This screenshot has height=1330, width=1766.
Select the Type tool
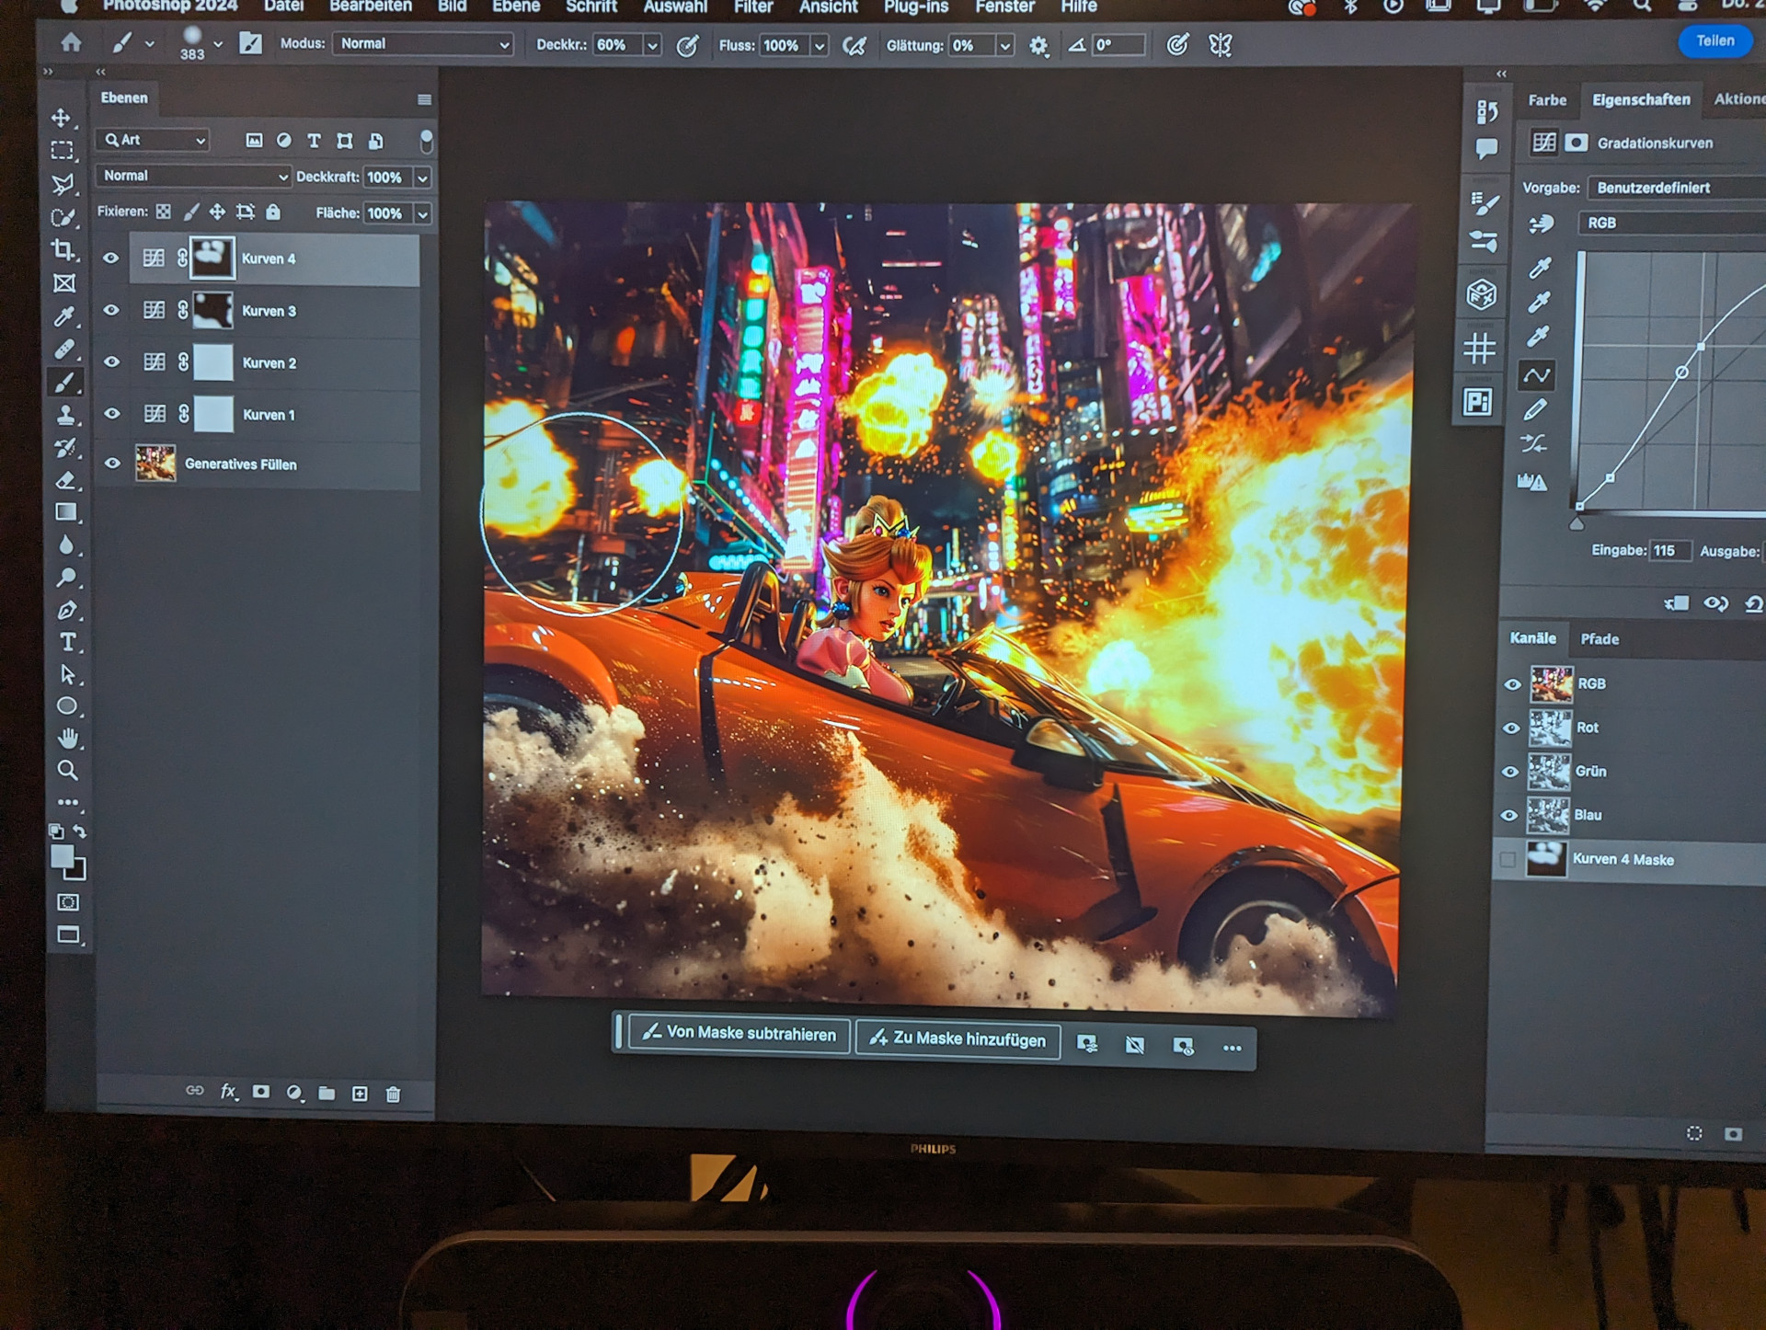click(67, 642)
